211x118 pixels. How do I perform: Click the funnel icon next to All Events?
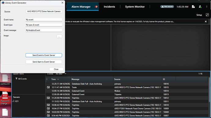[16, 79]
